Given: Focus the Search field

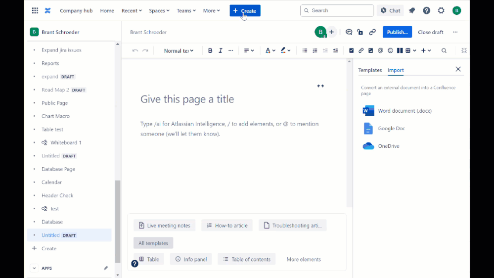Looking at the screenshot, I should pyautogui.click(x=337, y=10).
